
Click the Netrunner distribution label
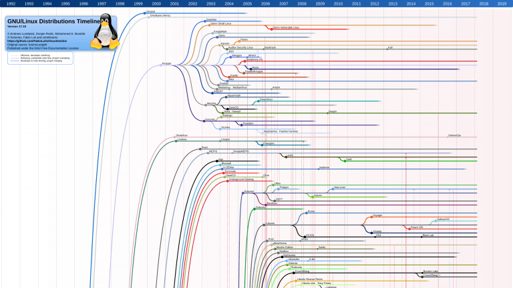coord(339,187)
